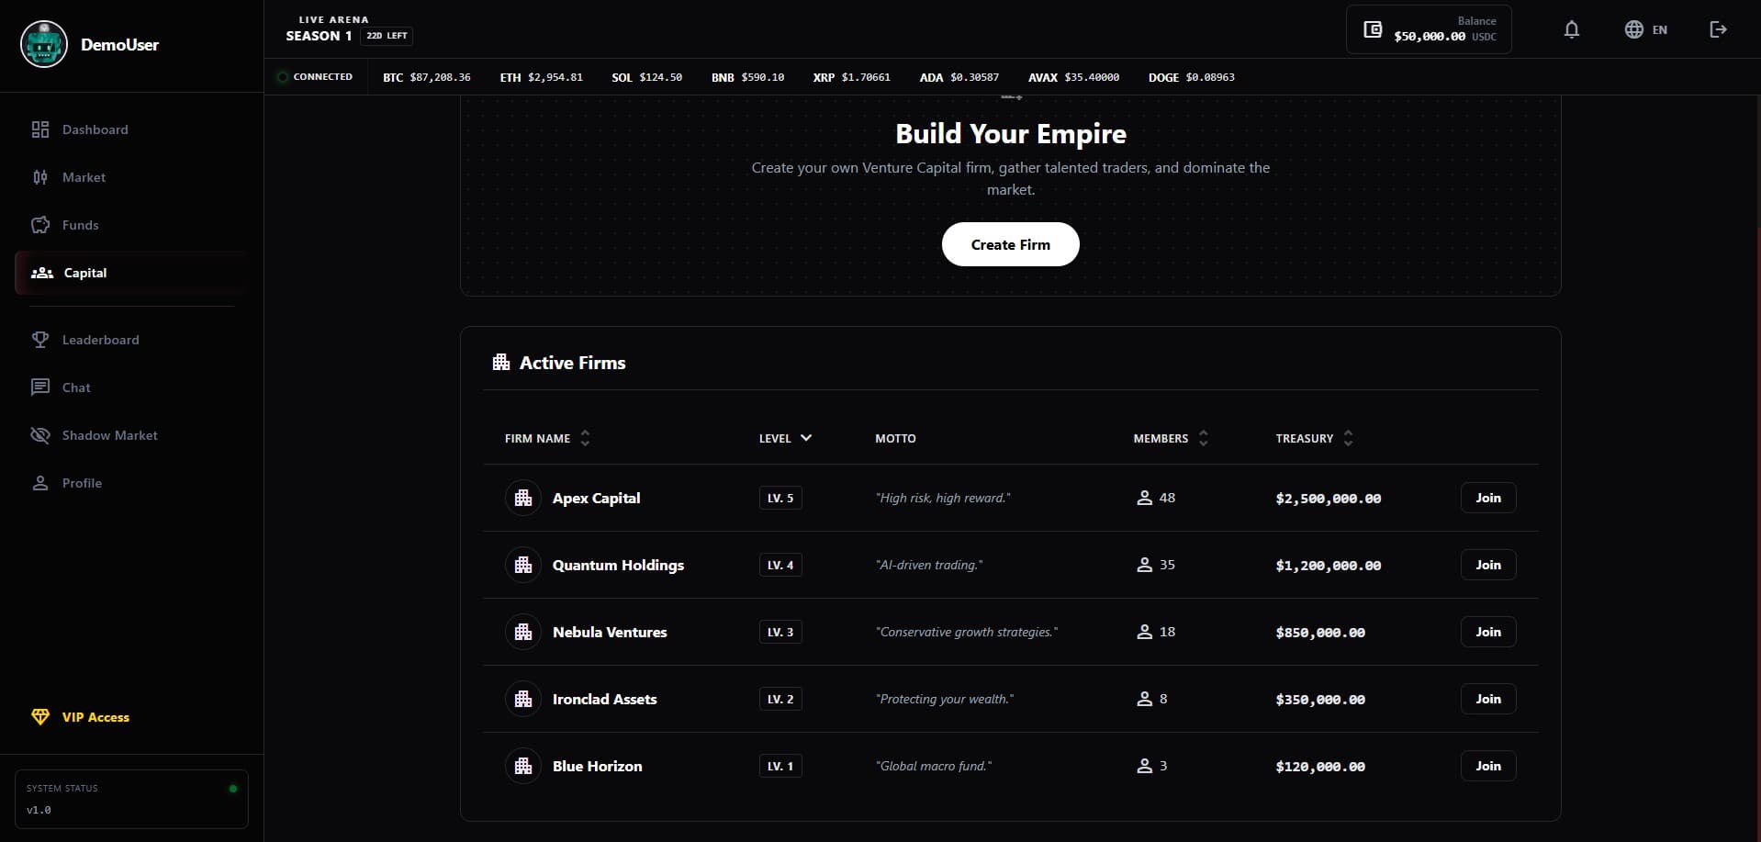1761x842 pixels.
Task: Click the Blue Horizon firm icon
Action: 523,766
